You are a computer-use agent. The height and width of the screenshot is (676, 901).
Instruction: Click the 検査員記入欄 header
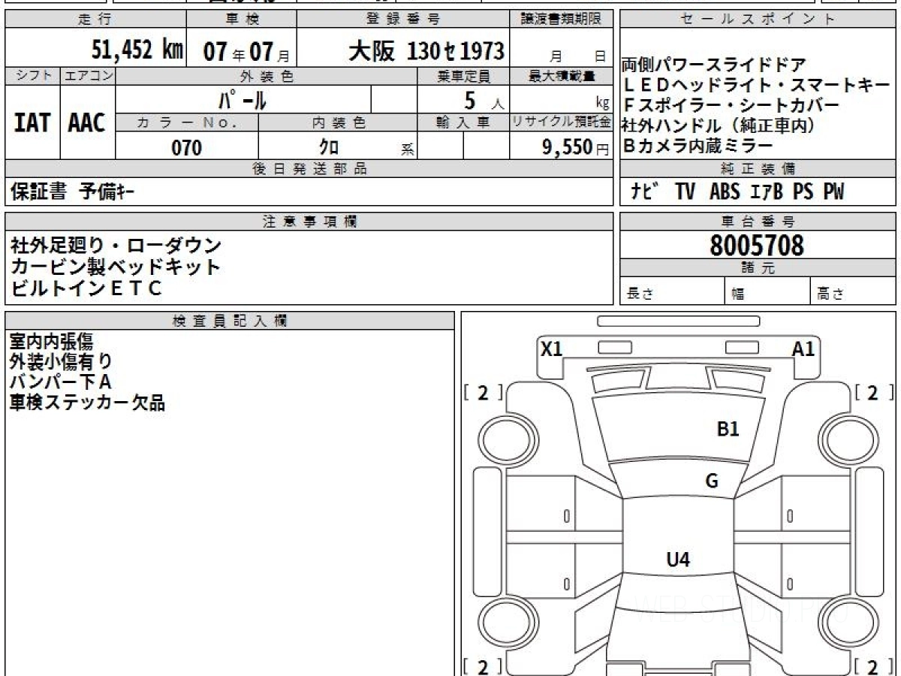(x=230, y=321)
